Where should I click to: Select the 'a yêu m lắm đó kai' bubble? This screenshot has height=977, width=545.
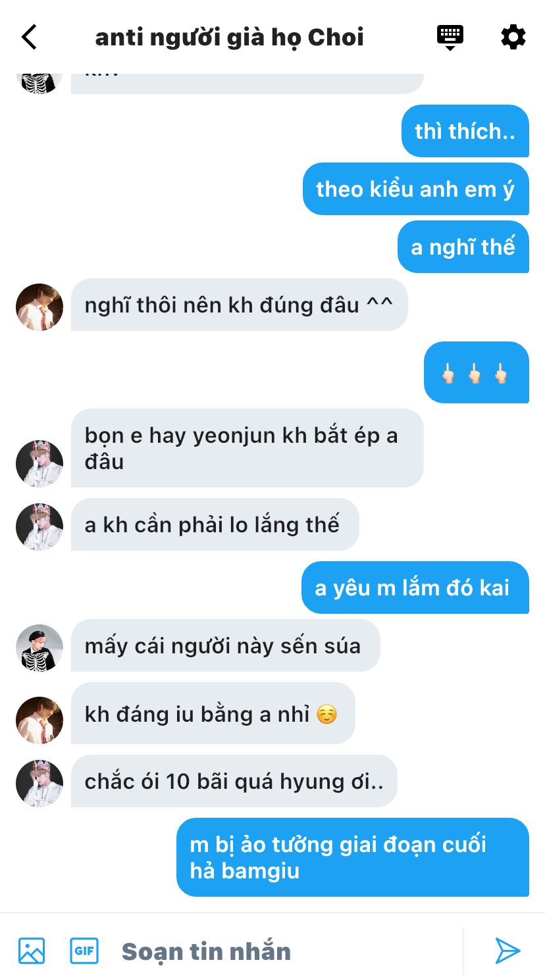(415, 588)
